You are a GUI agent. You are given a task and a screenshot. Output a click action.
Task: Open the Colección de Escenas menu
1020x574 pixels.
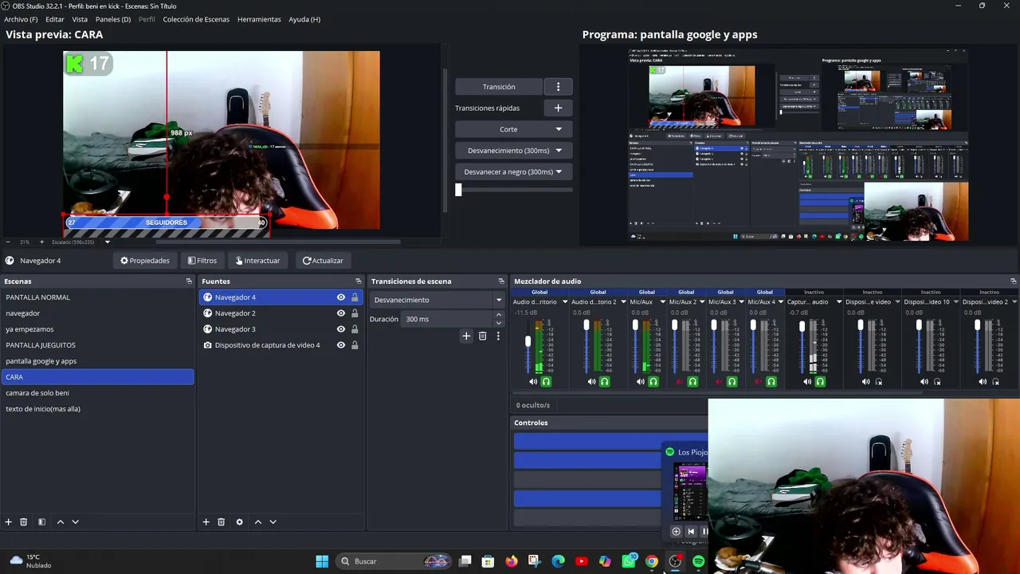pos(196,19)
